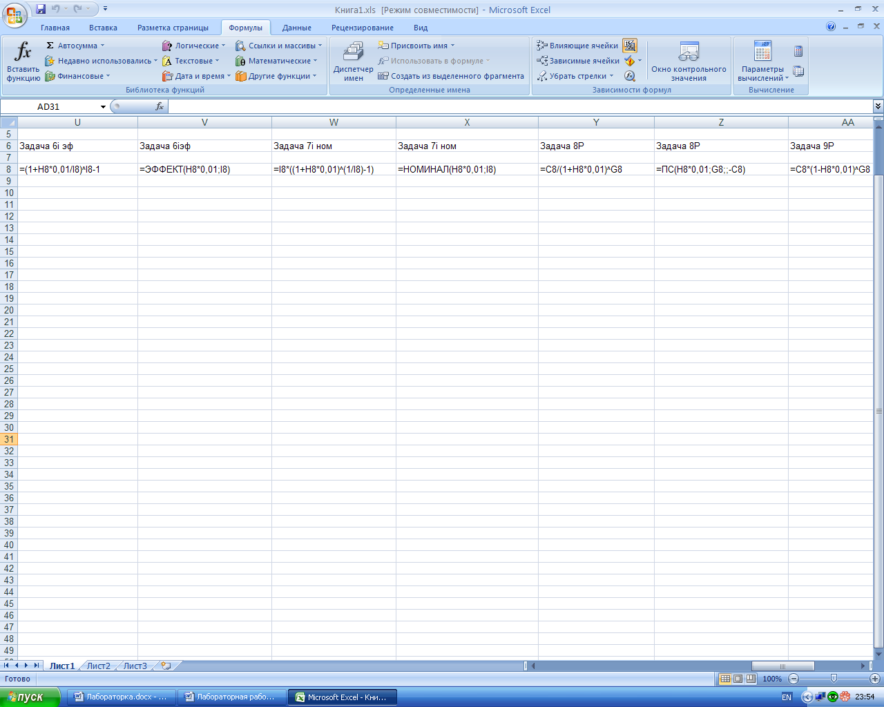
Task: Expand the Name Box dropdown arrow
Action: (103, 106)
